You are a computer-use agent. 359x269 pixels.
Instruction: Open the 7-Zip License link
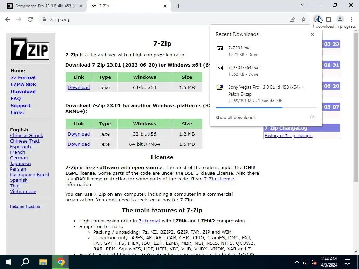219,179
